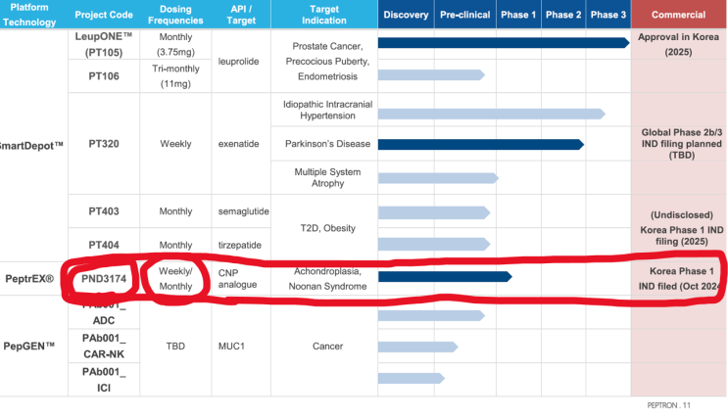Click the Project Code column header
This screenshot has width=728, height=417.
[104, 15]
